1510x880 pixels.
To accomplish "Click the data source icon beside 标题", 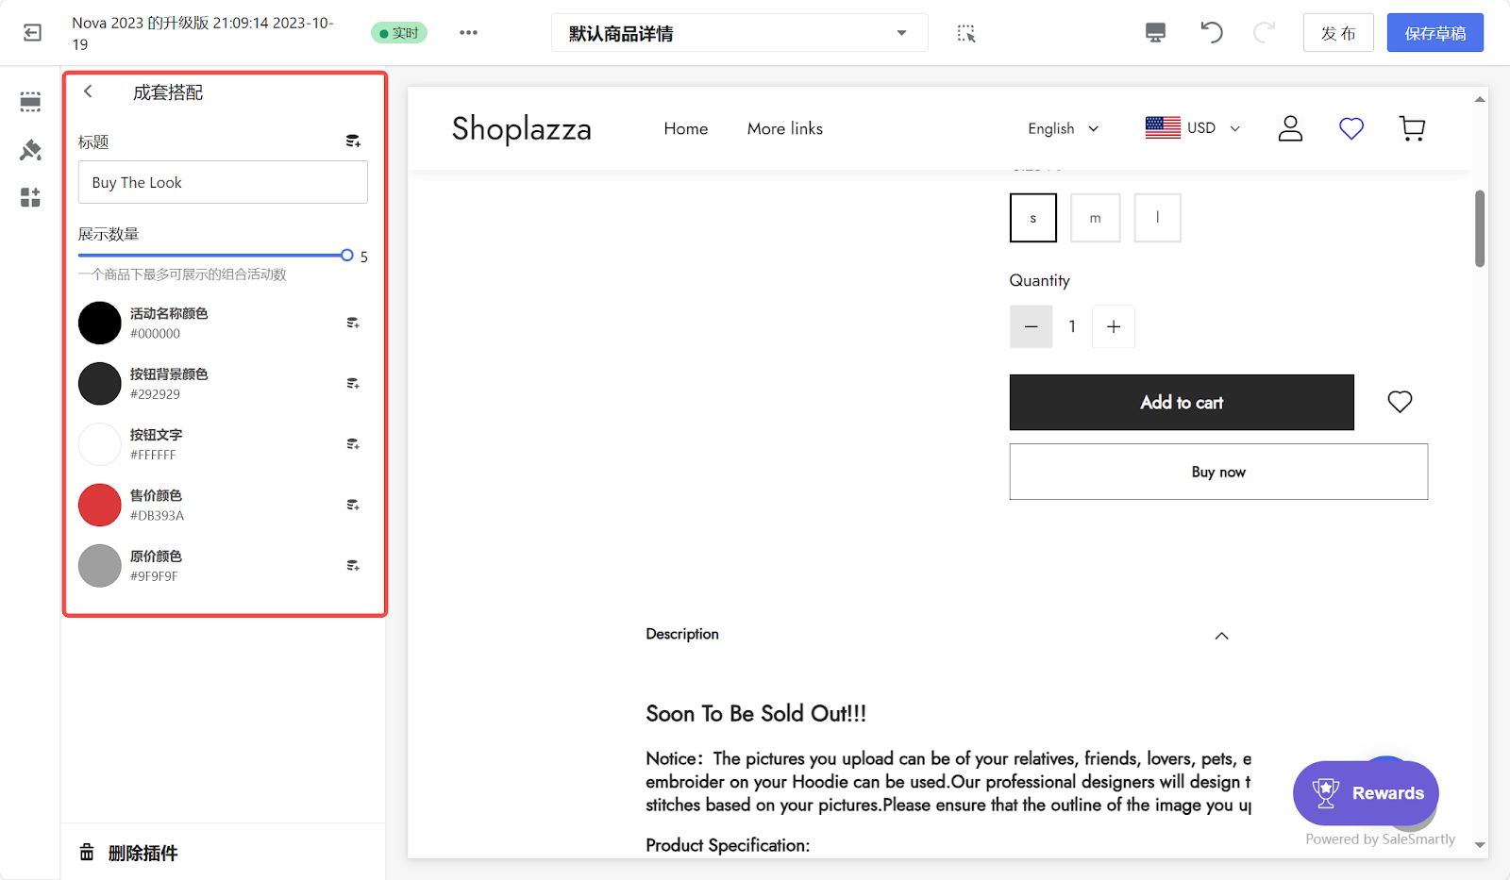I will pyautogui.click(x=353, y=141).
